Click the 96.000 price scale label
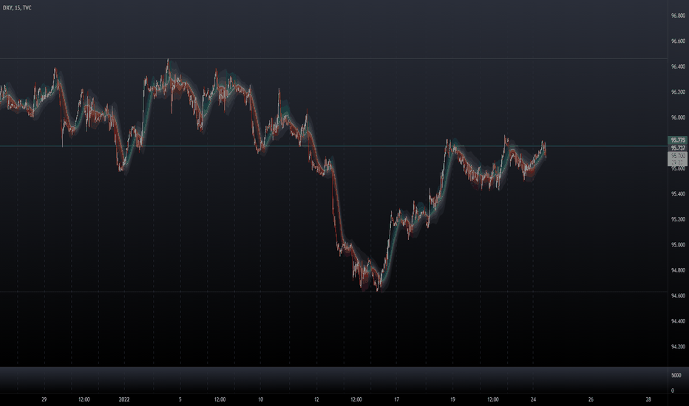 pyautogui.click(x=678, y=117)
